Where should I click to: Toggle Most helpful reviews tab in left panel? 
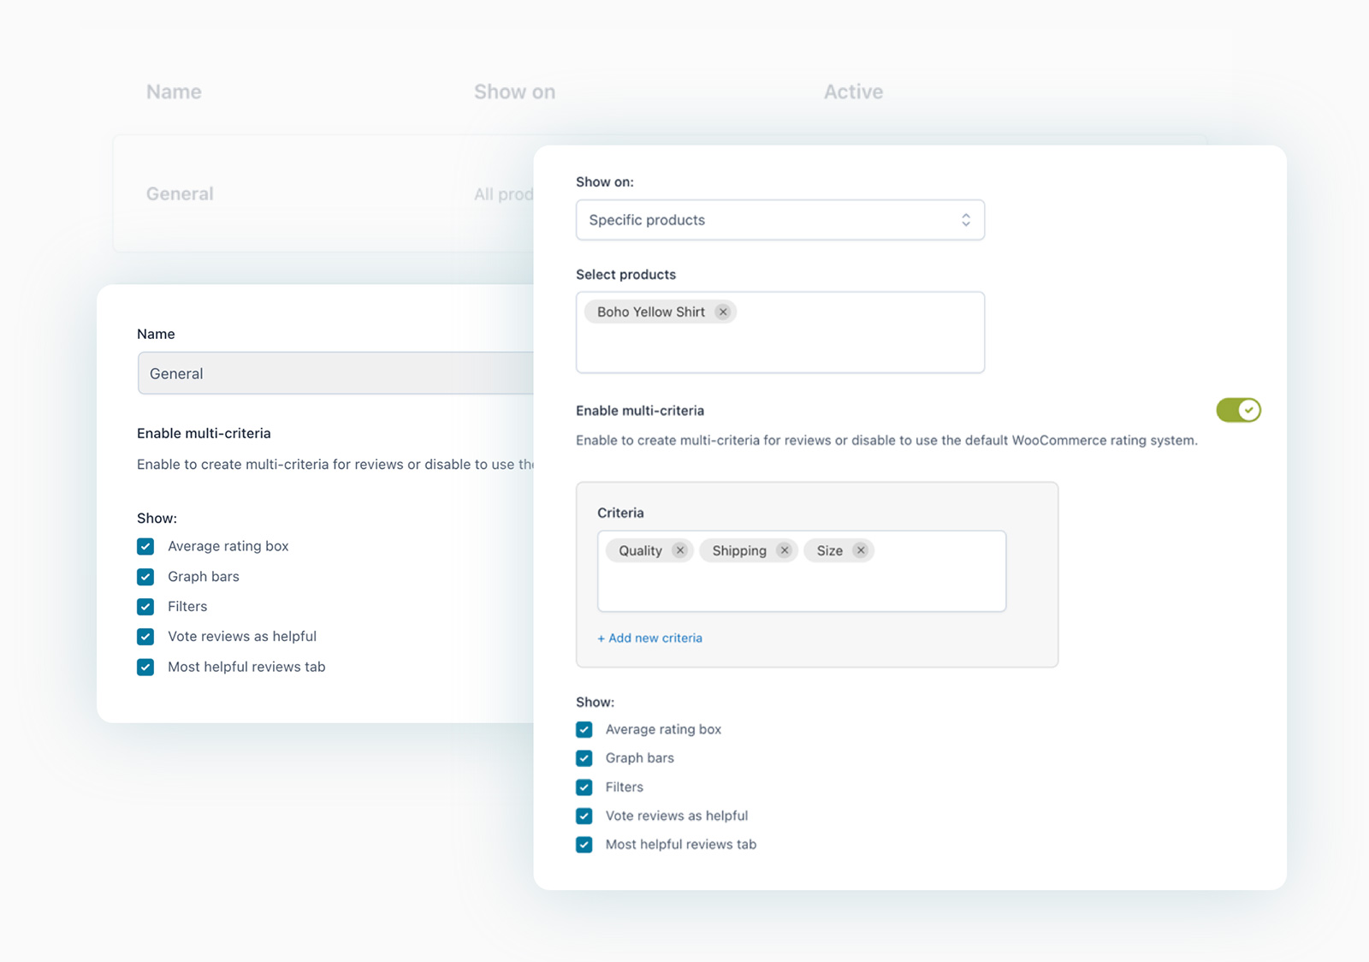point(145,668)
